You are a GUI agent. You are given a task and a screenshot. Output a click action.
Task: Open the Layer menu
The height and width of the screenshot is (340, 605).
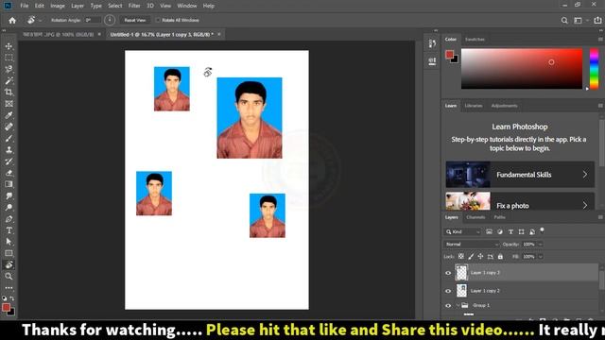78,6
